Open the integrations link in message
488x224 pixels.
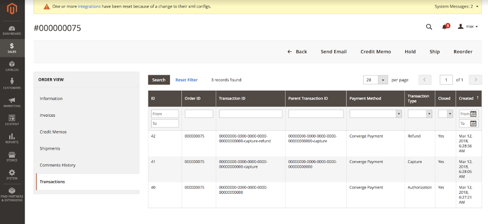click(89, 6)
